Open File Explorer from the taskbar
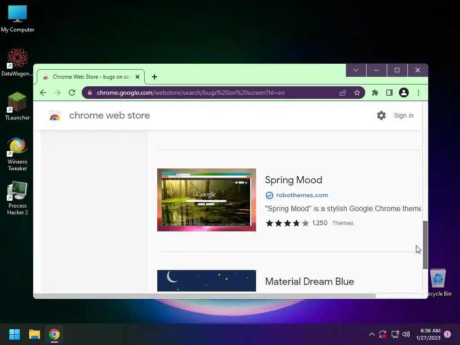This screenshot has height=345, width=460. [x=34, y=334]
